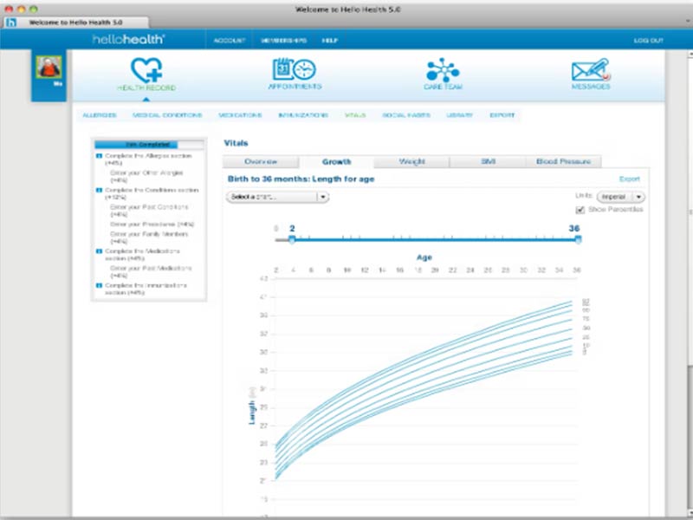Go to the Library section
693x520 pixels.
459,115
